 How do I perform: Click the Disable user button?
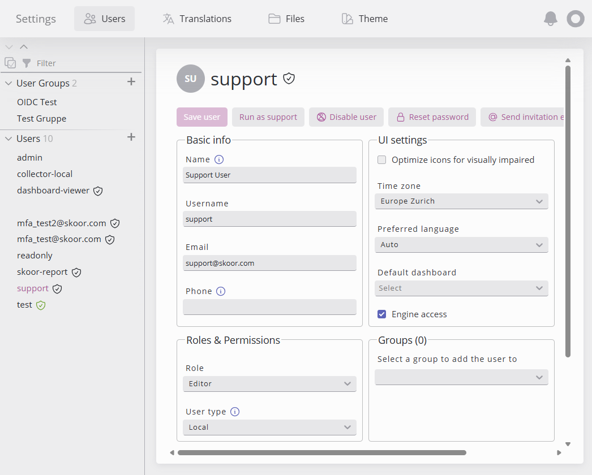[x=346, y=117]
